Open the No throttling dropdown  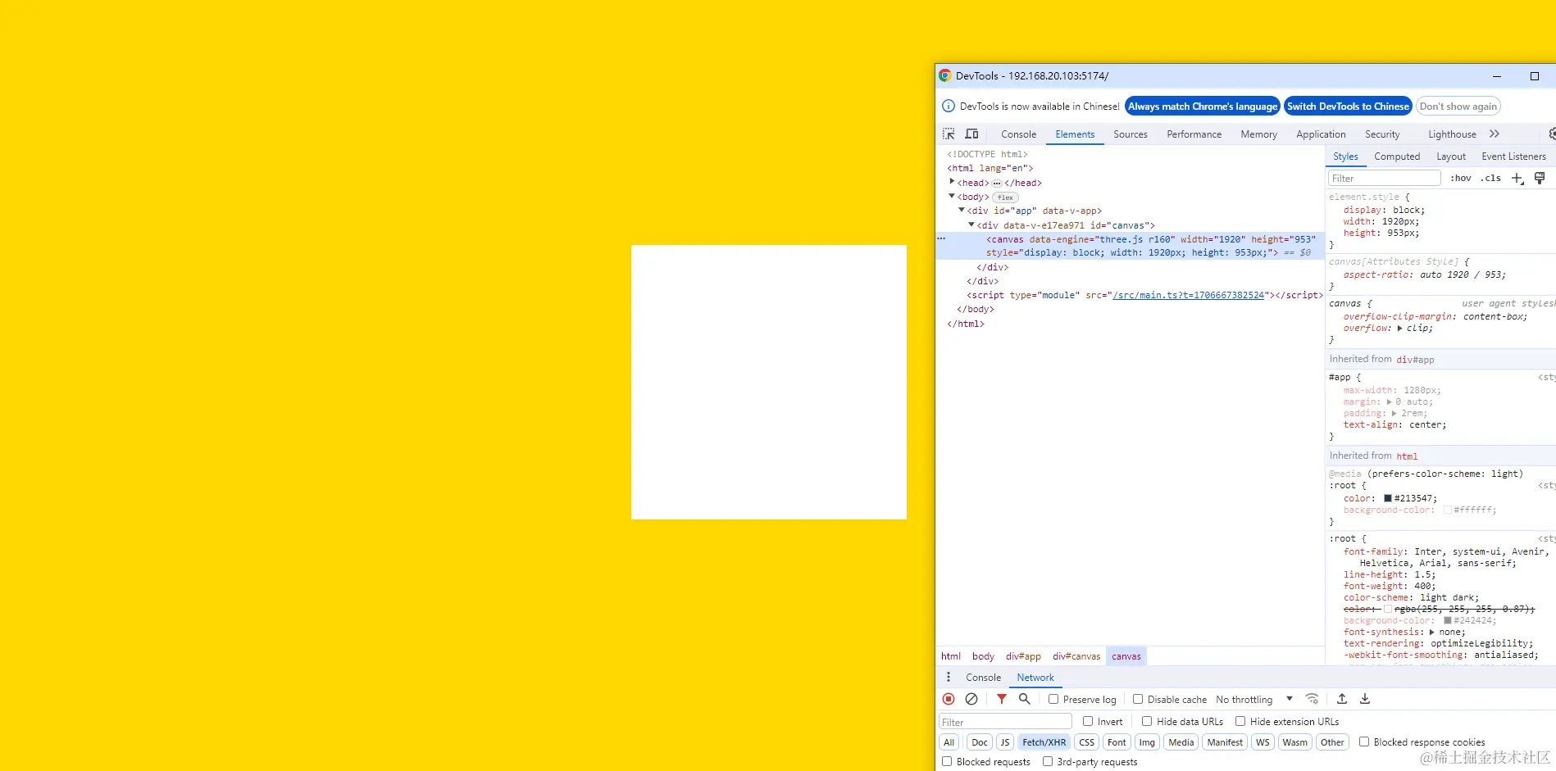(1254, 699)
